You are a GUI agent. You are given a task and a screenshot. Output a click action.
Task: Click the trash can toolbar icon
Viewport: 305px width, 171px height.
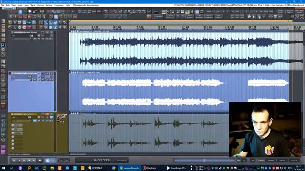275,17
